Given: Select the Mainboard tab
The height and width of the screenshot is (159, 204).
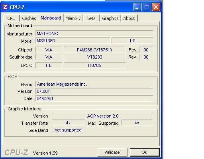Looking at the screenshot, I should [x=51, y=18].
